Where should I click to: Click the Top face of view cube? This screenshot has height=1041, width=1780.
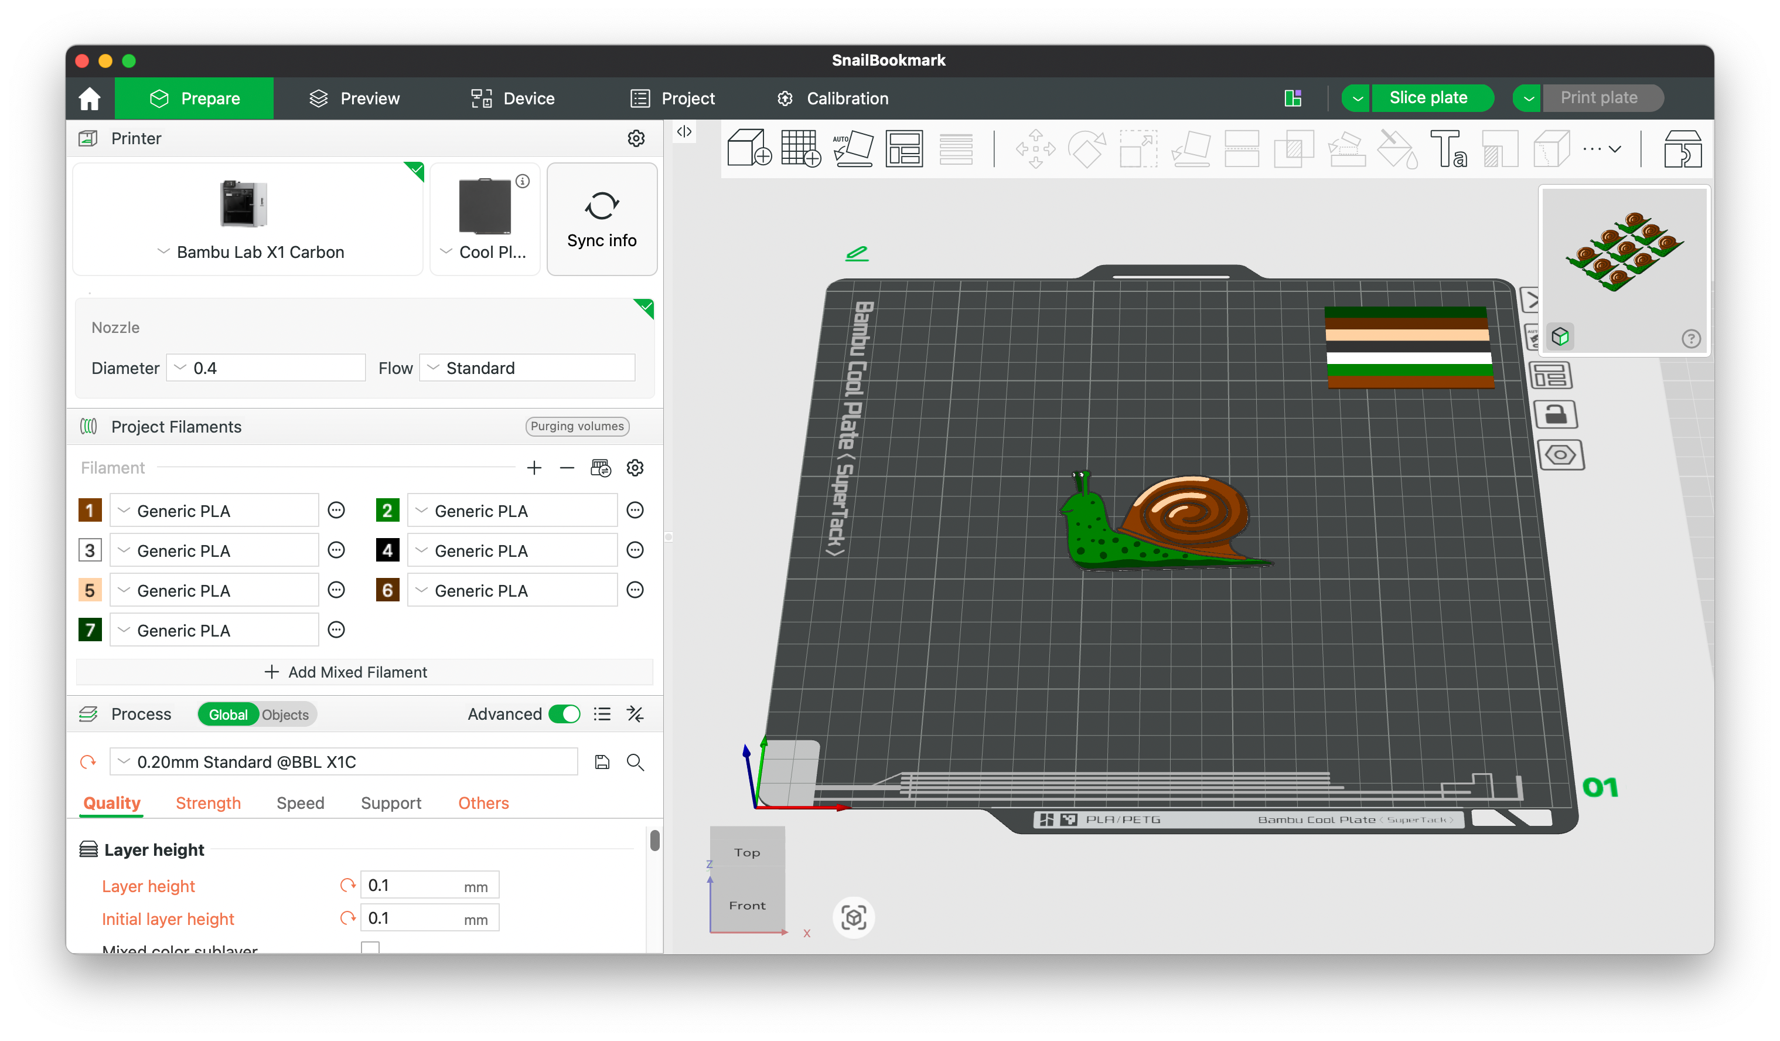(747, 852)
